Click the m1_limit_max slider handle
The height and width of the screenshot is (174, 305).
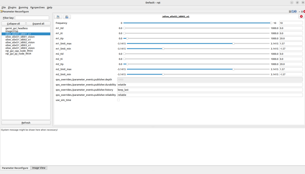(x=234, y=44)
